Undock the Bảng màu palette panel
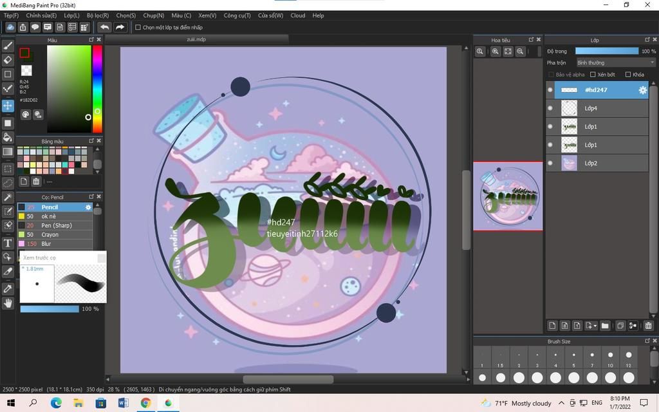The image size is (659, 412). (x=91, y=141)
